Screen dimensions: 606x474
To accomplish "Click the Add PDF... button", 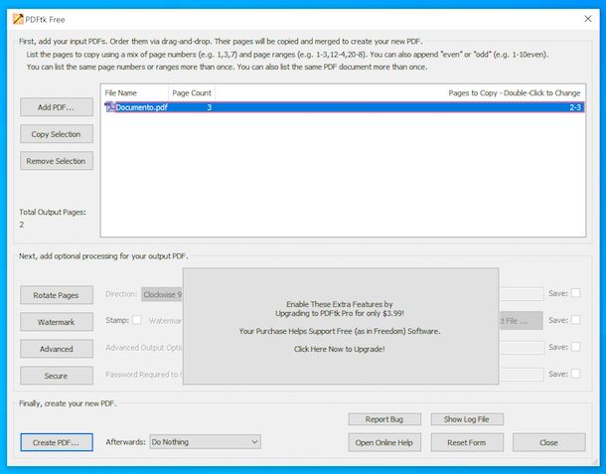I will (x=57, y=107).
